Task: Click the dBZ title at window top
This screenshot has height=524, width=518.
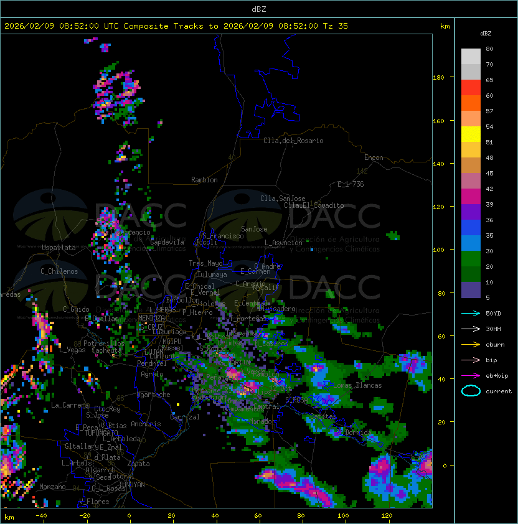Action: coord(259,9)
